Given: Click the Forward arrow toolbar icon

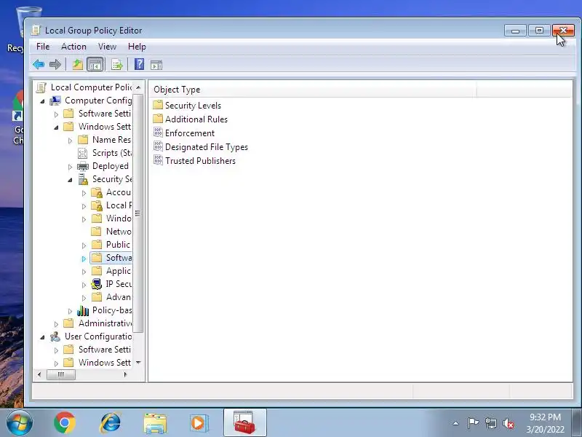Looking at the screenshot, I should tap(55, 65).
